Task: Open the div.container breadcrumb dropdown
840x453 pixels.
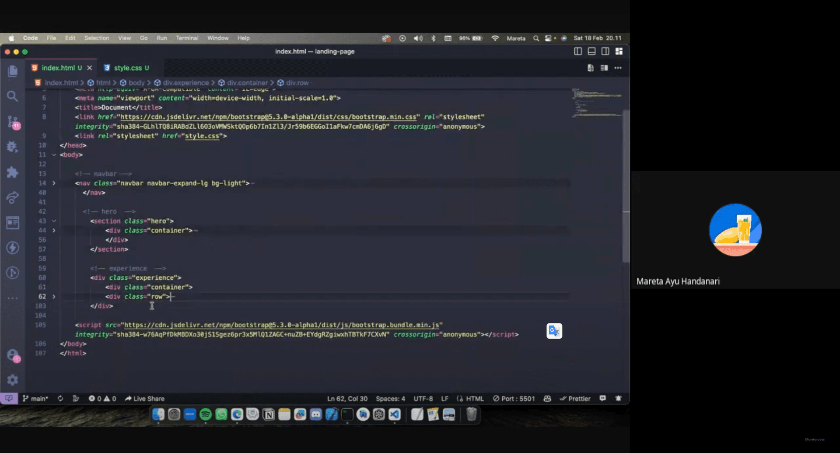Action: (243, 83)
